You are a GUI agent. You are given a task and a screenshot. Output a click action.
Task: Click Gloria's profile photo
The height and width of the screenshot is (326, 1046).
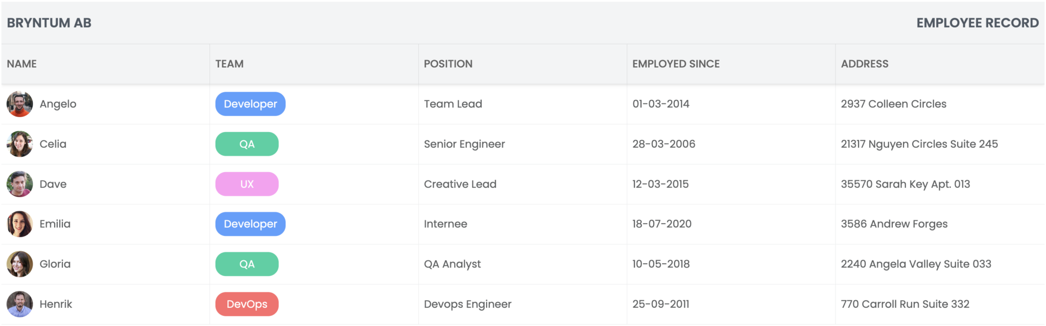19,264
